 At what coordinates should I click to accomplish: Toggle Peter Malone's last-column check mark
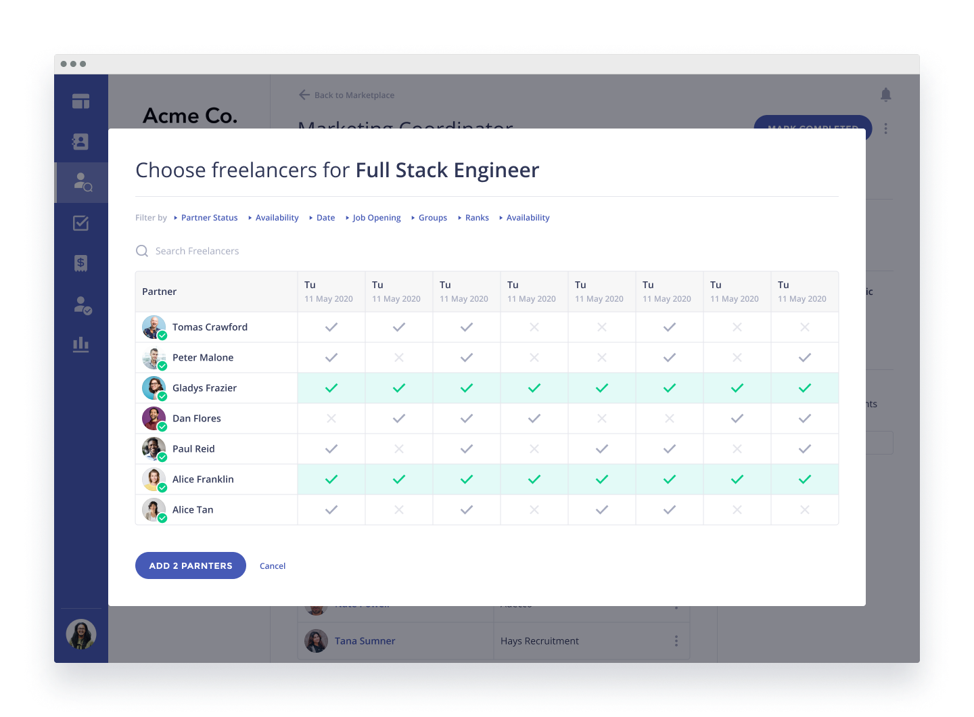(805, 358)
